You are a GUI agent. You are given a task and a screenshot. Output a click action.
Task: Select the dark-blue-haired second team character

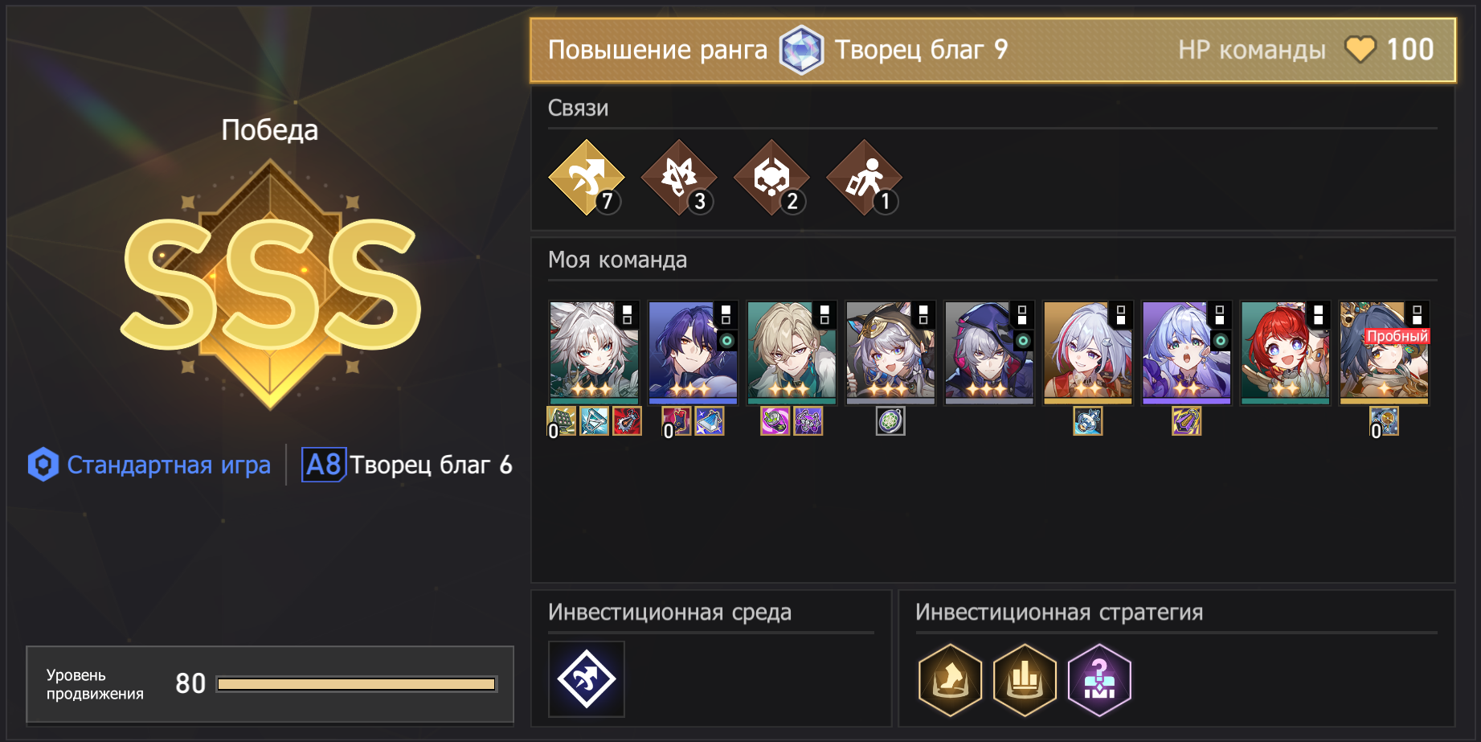pyautogui.click(x=693, y=352)
